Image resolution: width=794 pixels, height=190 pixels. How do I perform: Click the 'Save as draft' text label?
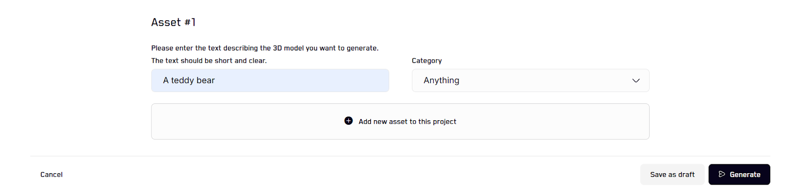tap(672, 175)
